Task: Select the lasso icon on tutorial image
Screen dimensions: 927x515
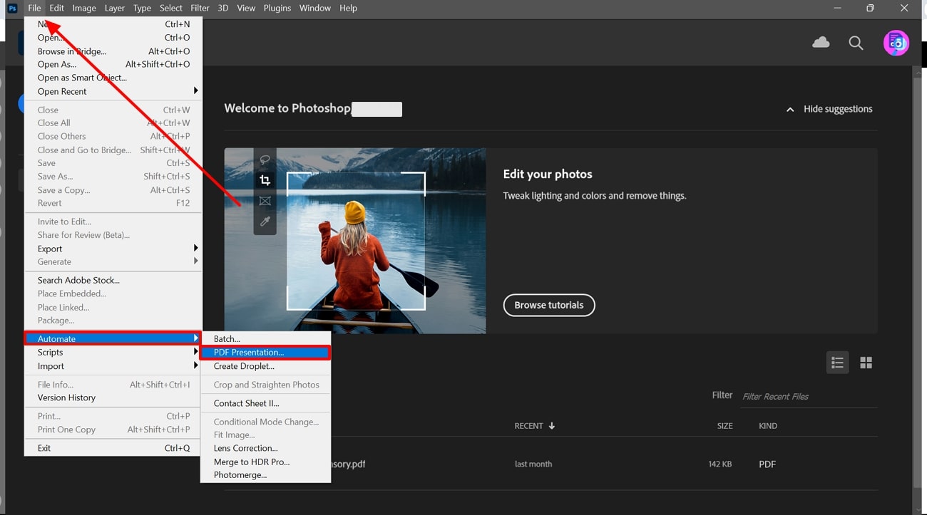Action: pyautogui.click(x=265, y=160)
